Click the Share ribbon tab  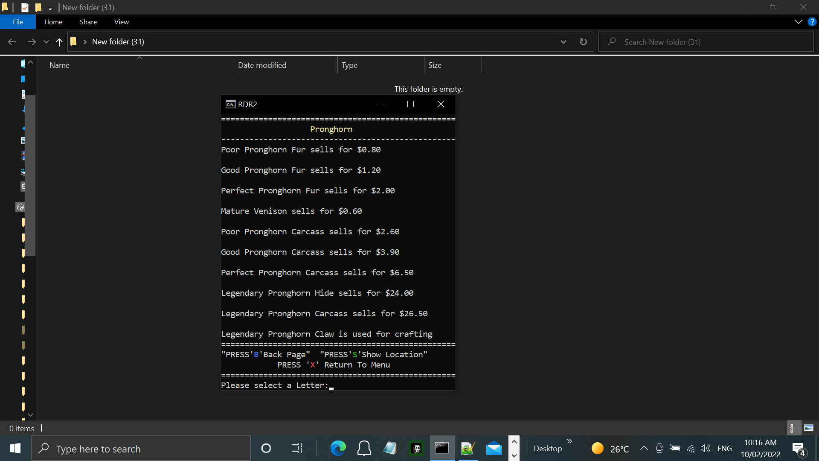click(x=88, y=22)
